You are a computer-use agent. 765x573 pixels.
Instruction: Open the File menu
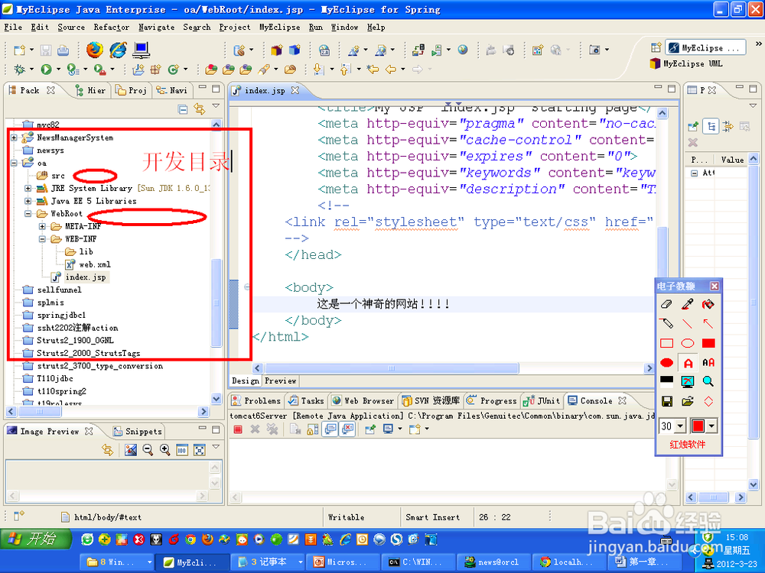coord(13,28)
